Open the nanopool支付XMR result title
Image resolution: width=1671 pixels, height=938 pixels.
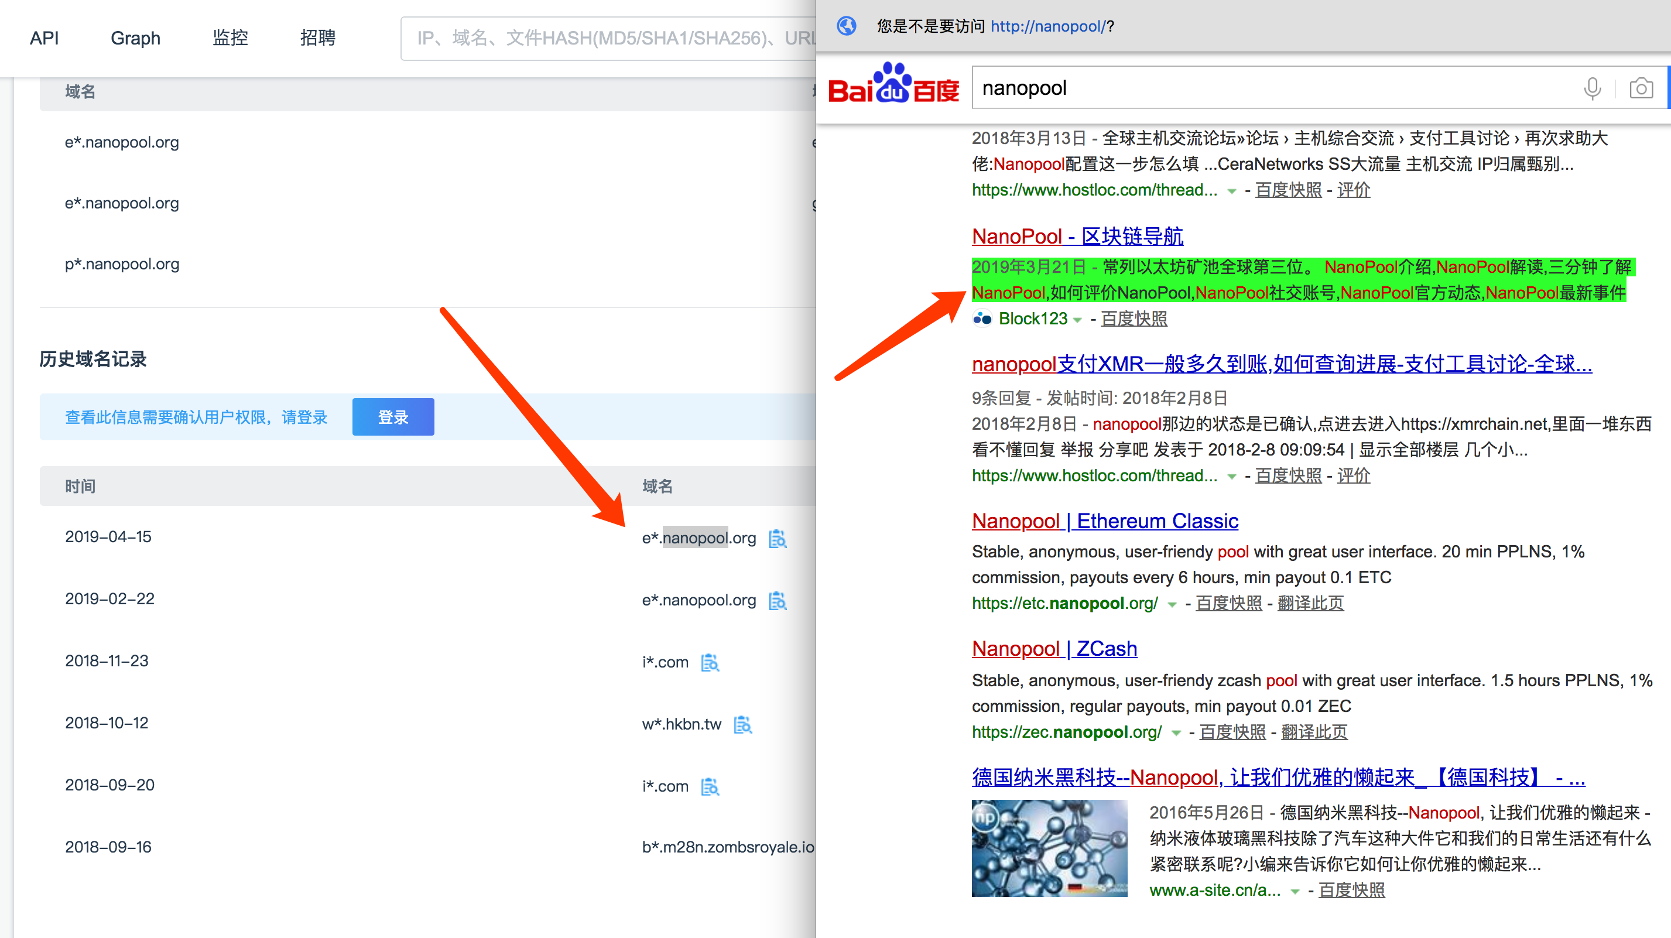pos(1282,364)
